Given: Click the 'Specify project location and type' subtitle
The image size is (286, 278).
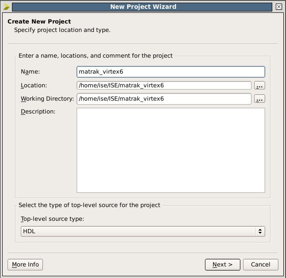Looking at the screenshot, I should pyautogui.click(x=62, y=30).
